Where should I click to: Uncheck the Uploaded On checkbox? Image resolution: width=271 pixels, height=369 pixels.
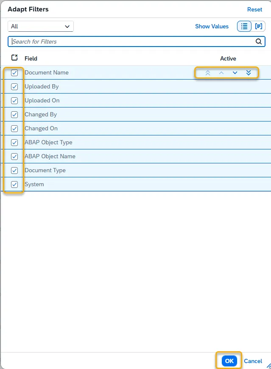pos(14,101)
